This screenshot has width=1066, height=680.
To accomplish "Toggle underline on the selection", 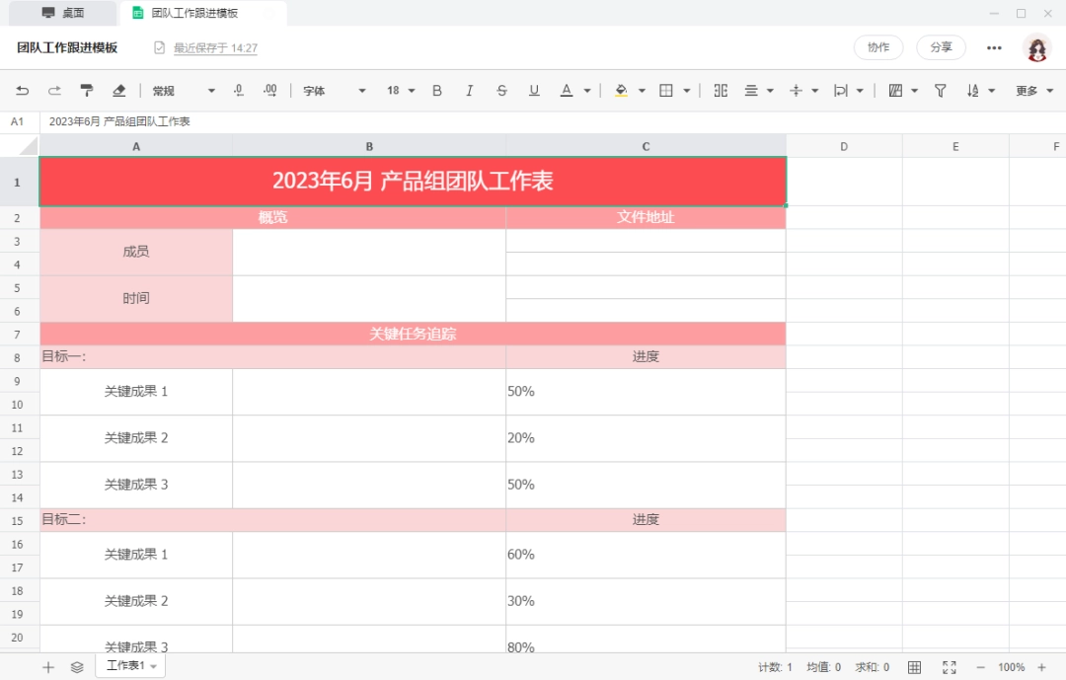I will (x=534, y=90).
